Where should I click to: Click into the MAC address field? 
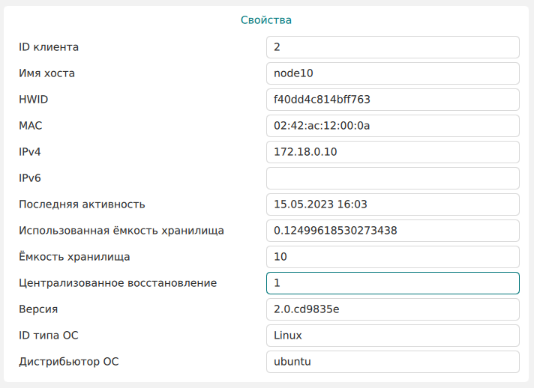coord(392,126)
